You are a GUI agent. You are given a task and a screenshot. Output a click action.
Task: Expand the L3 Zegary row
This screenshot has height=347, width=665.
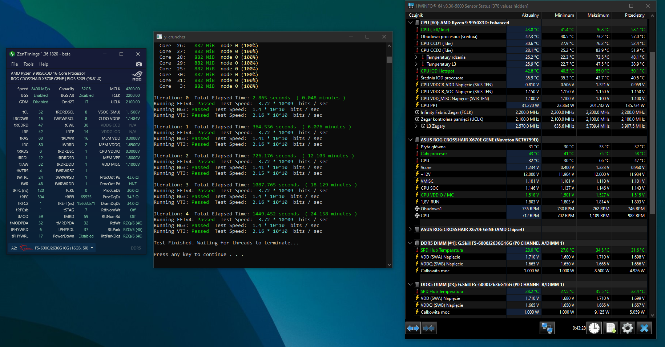pos(416,126)
